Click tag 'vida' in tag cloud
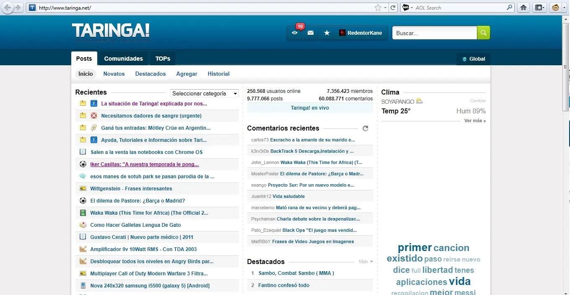Screen dimensions: 570x295 (x=460, y=281)
